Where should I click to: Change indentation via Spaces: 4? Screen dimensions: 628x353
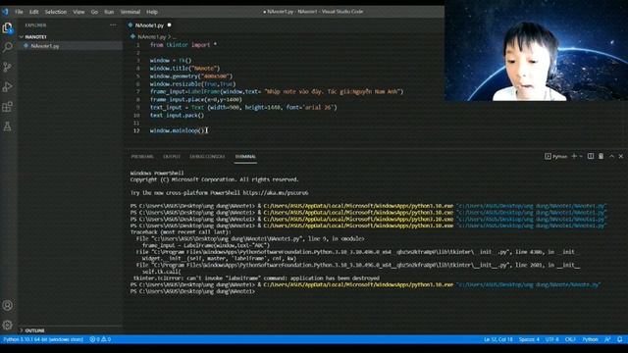(x=529, y=339)
